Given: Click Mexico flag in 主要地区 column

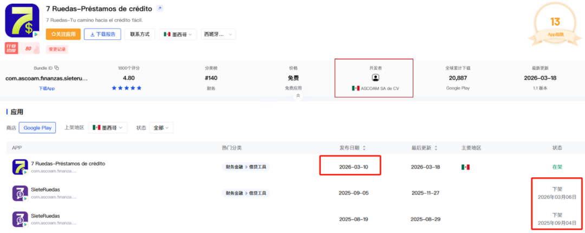Looking at the screenshot, I should (x=465, y=167).
